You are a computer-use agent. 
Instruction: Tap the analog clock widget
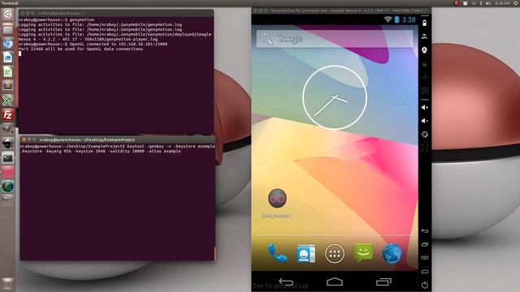(334, 97)
